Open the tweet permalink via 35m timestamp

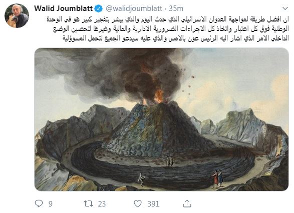point(176,8)
